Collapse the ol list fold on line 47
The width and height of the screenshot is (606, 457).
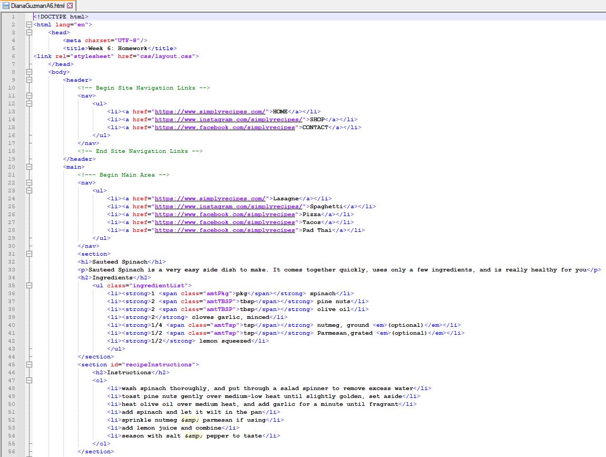click(x=30, y=380)
